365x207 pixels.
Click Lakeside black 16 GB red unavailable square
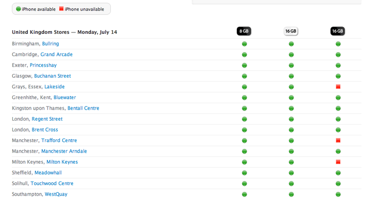click(x=338, y=87)
